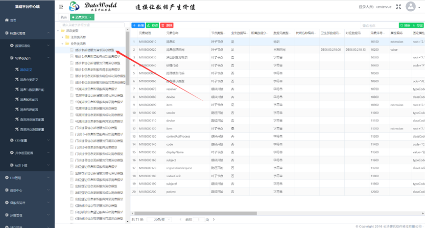Enter fullscreen with the expand icon
This screenshot has width=425, height=228.
399,7
